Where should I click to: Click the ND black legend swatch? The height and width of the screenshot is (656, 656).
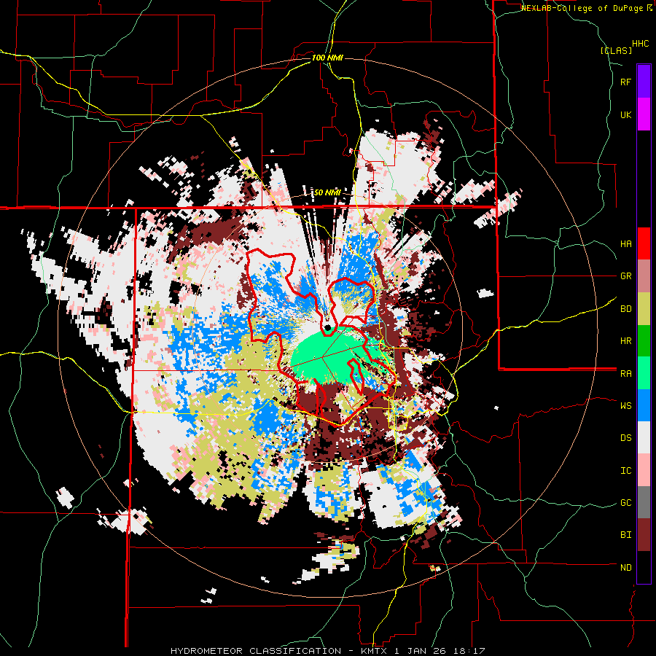click(644, 567)
